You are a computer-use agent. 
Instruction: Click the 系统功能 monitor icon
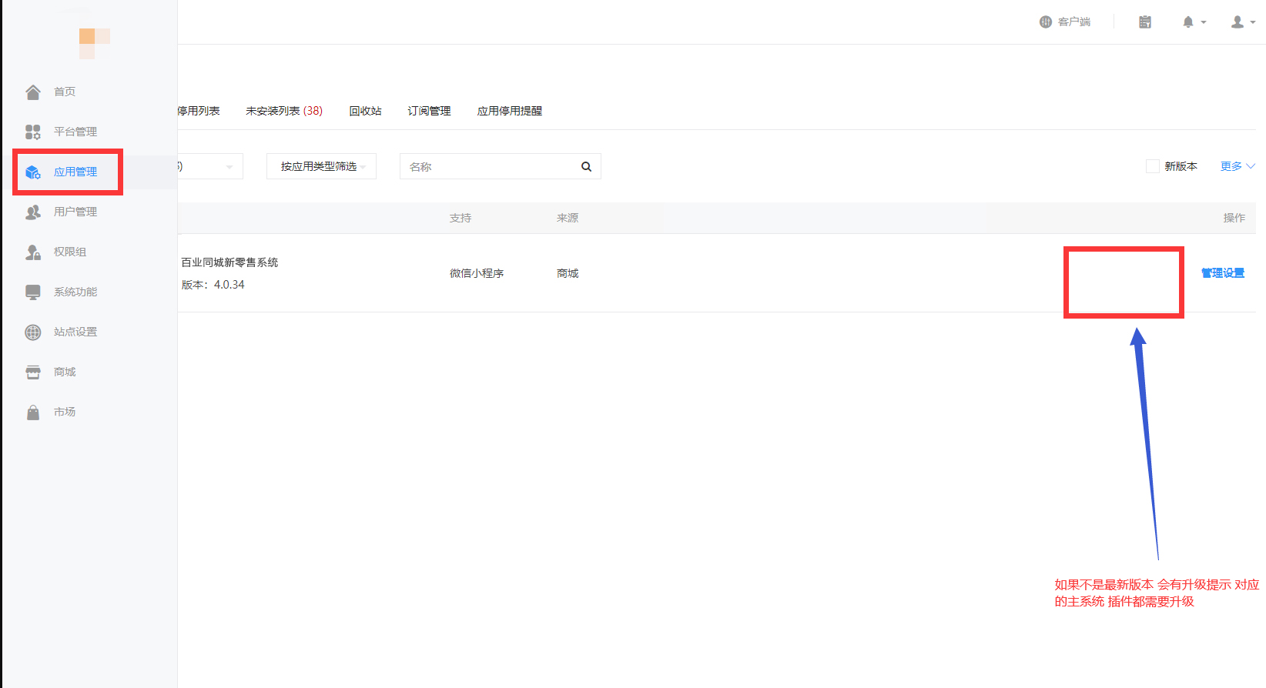(33, 292)
